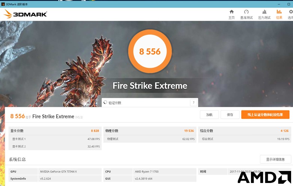Click the GPU label cell
Screen dimensions: 293x186
(x=23, y=172)
